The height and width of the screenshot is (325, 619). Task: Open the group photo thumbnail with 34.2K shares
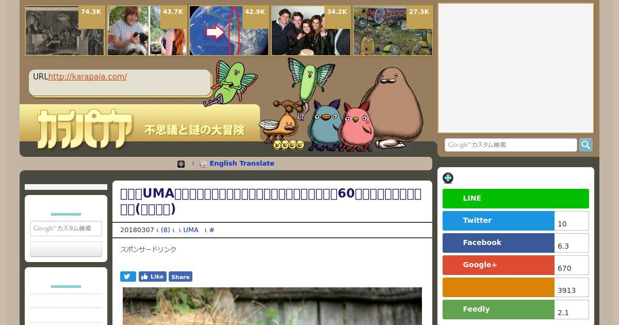click(311, 30)
